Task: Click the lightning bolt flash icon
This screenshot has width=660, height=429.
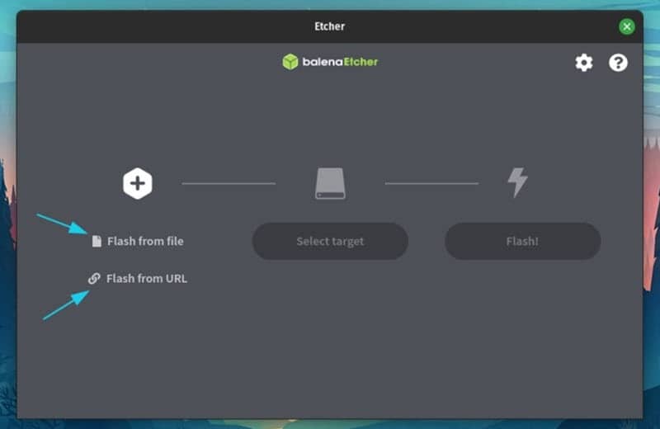Action: pyautogui.click(x=517, y=183)
